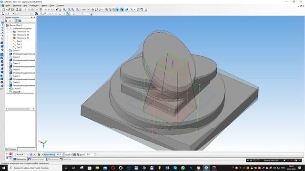Create a new document via toolbar

(4, 9)
